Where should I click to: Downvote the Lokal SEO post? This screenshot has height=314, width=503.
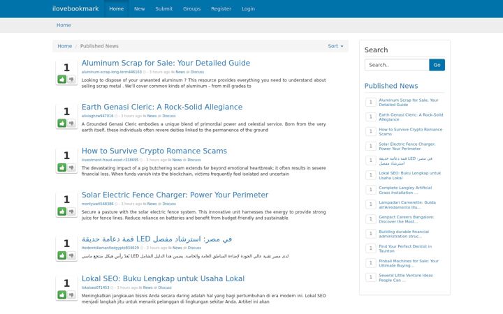coord(71,294)
